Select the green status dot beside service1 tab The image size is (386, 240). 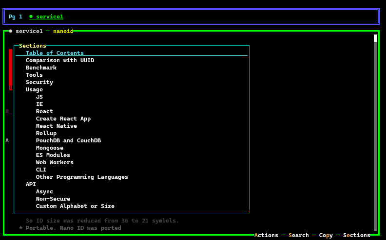click(x=31, y=17)
